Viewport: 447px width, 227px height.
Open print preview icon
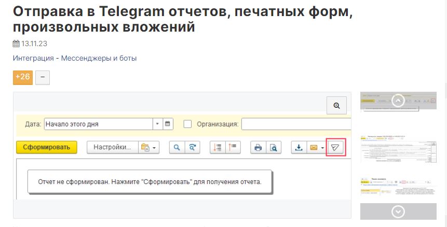click(273, 148)
